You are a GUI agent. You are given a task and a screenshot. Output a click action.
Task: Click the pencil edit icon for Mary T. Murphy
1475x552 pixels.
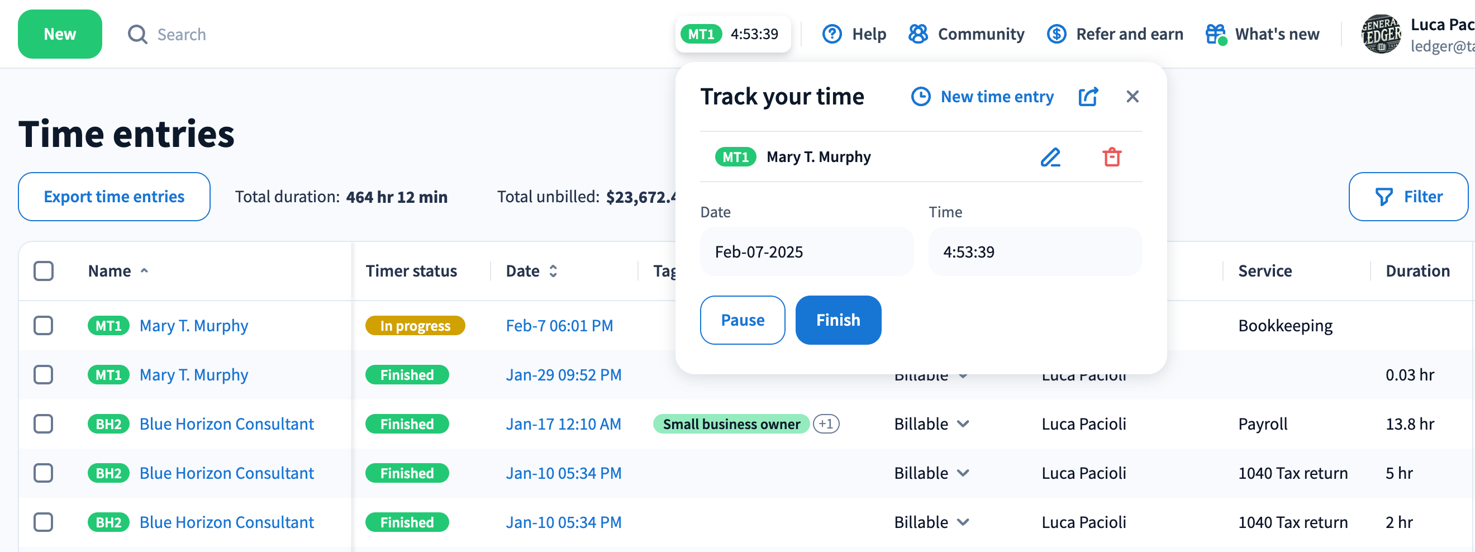point(1050,157)
